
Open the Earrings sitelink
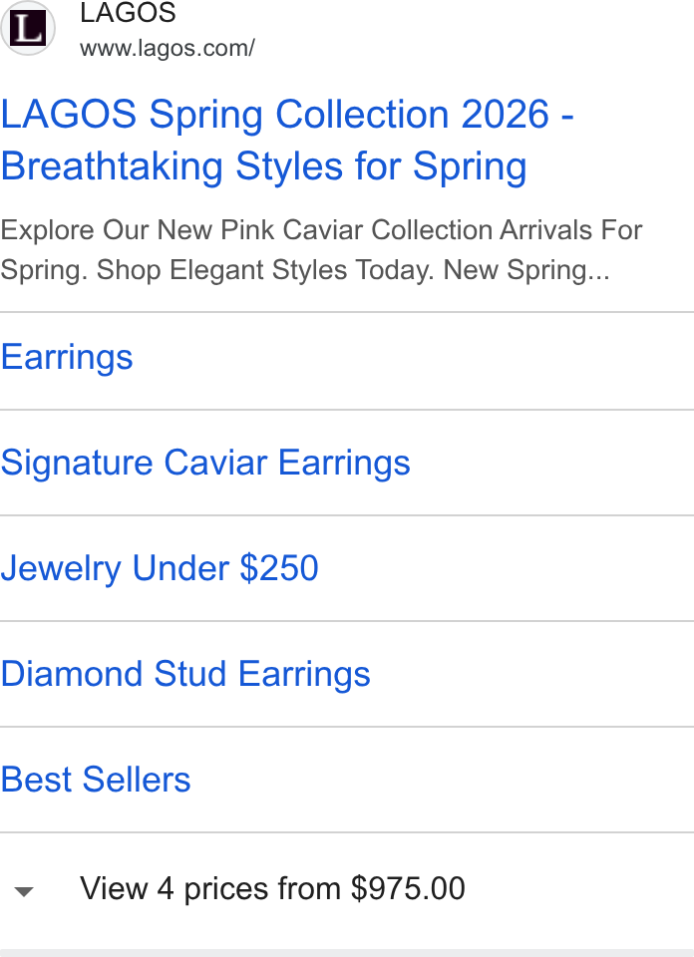pyautogui.click(x=67, y=358)
